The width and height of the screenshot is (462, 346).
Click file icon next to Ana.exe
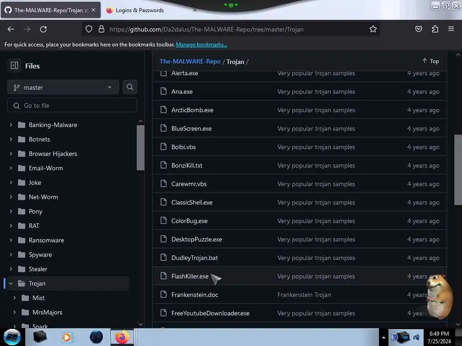pyautogui.click(x=163, y=91)
